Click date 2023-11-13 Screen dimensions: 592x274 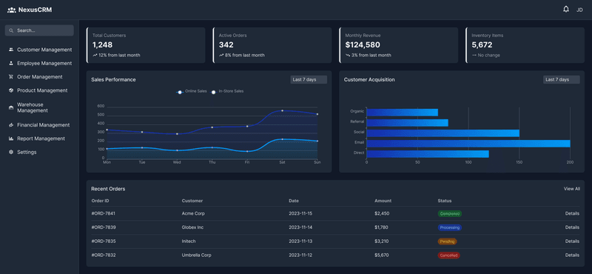point(300,241)
